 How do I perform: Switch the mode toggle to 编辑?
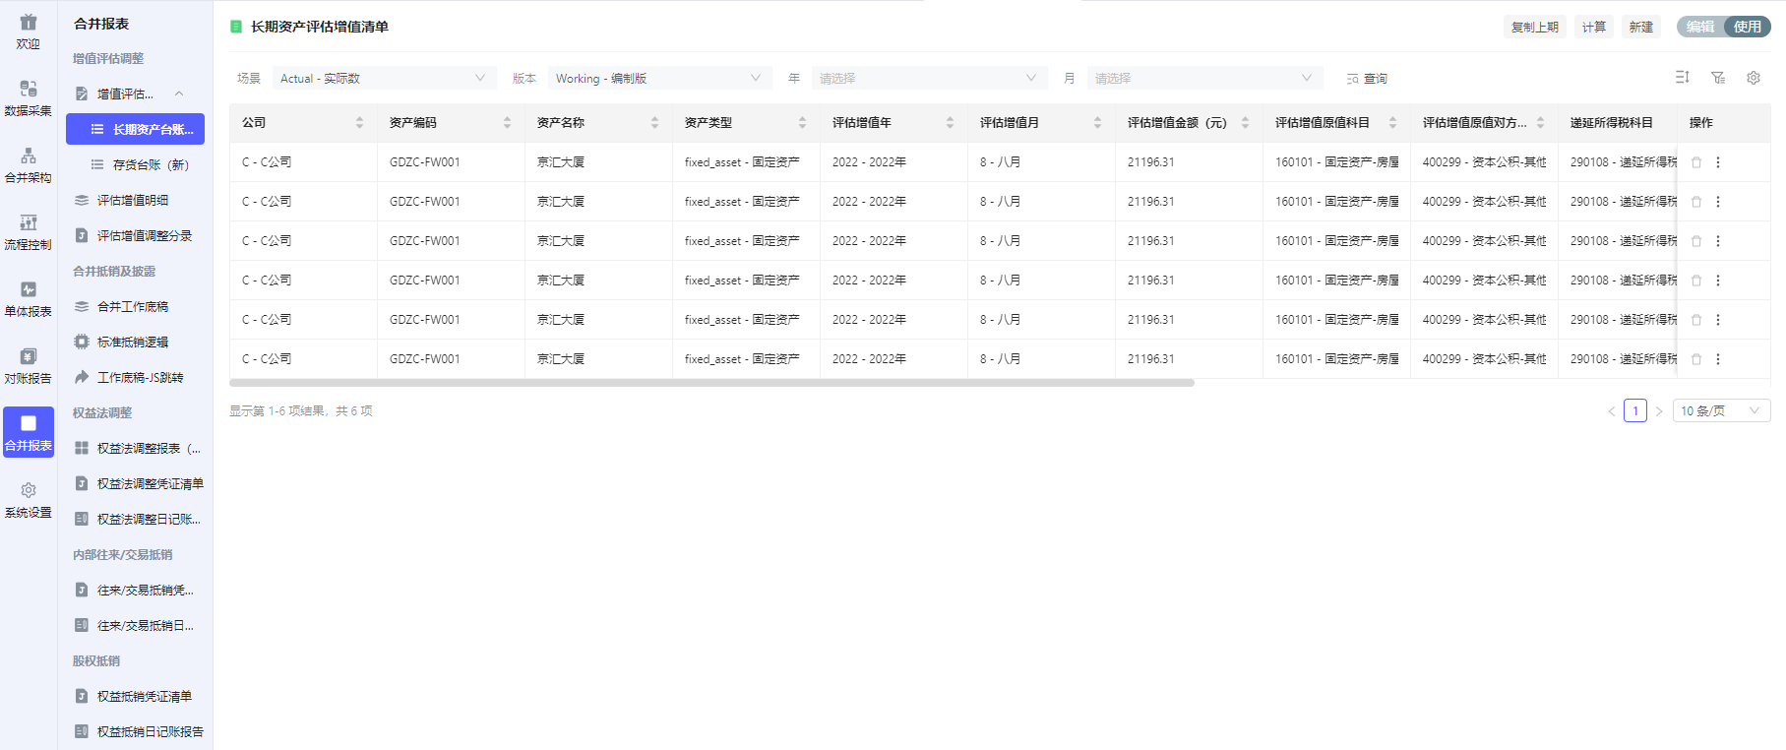click(x=1699, y=27)
